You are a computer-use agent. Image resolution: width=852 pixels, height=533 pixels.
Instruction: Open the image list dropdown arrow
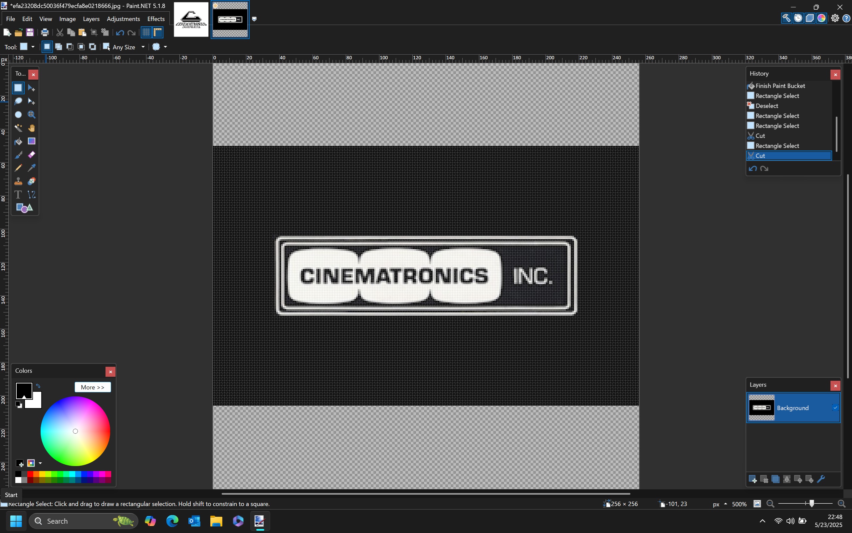(254, 19)
